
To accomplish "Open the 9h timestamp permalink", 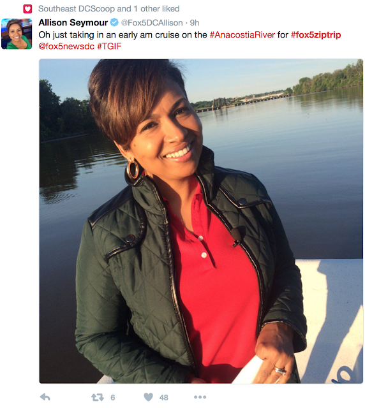I will (195, 23).
